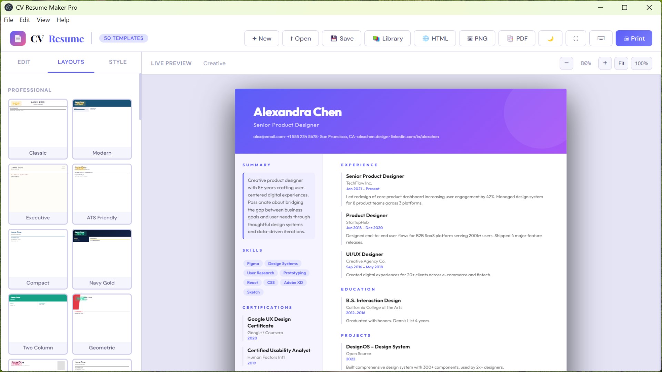Zoom in with the plus button
Viewport: 662px width, 372px height.
[605, 63]
